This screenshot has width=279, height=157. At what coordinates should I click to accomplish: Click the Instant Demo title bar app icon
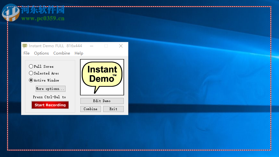point(25,46)
